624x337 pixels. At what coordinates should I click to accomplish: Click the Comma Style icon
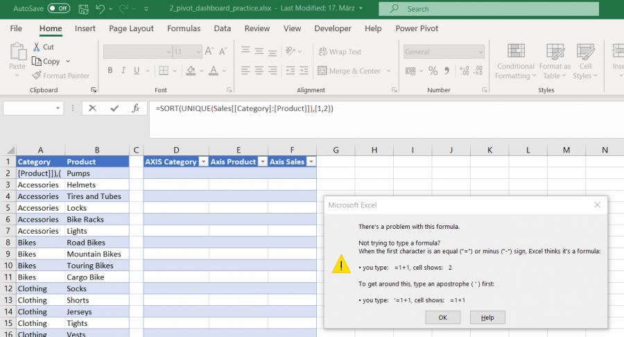coord(447,71)
